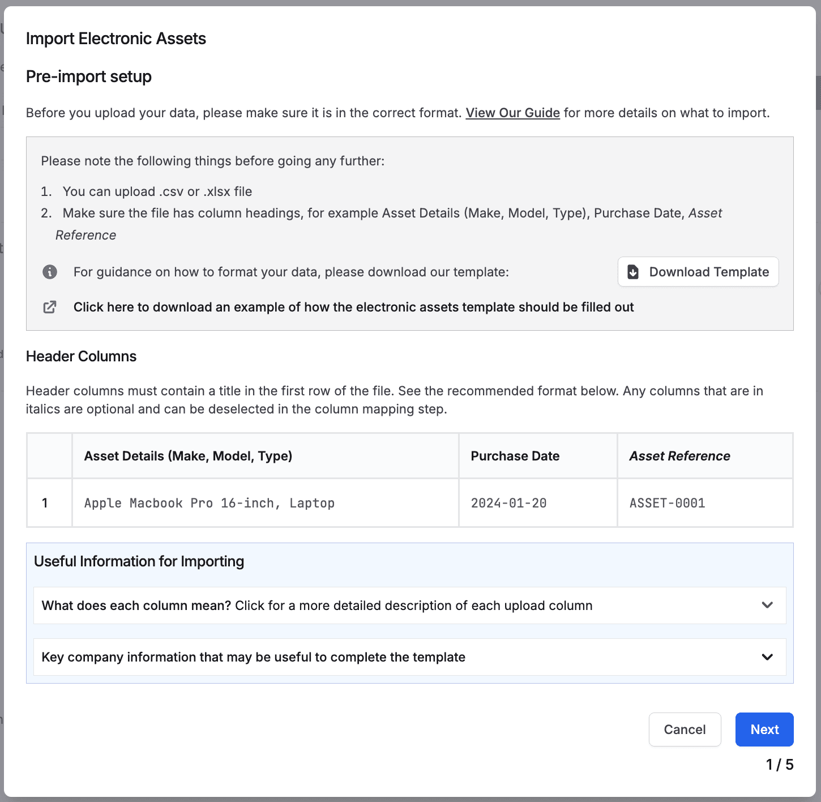Click the info circle icon beside template guidance
821x802 pixels.
click(50, 272)
